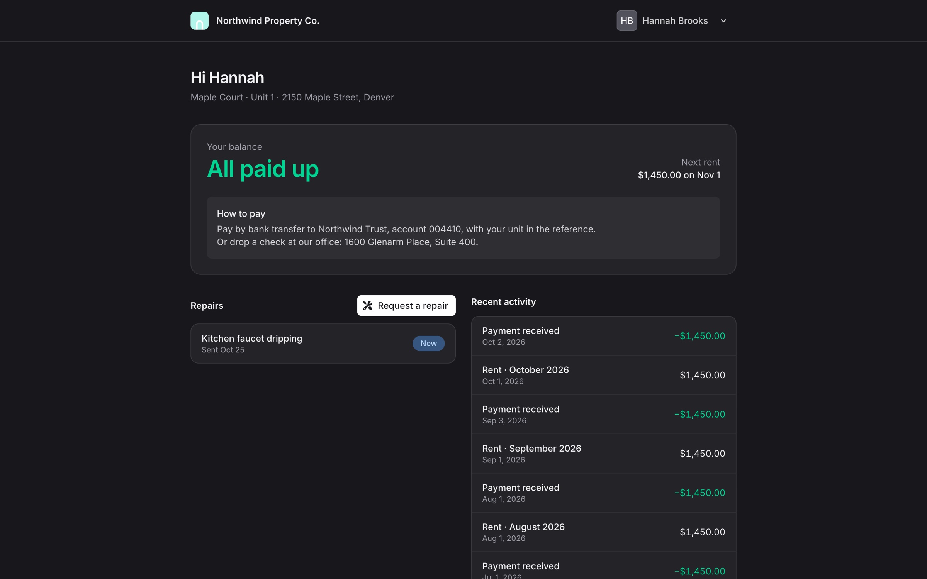
Task: Open the Rent · August 2026 row
Action: [x=603, y=532]
